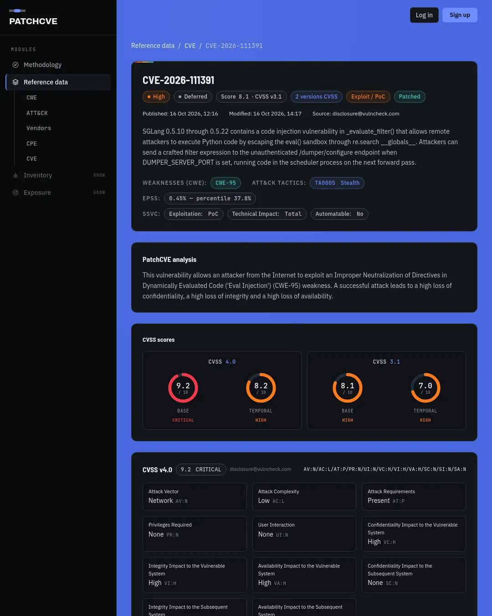This screenshot has width=492, height=616.
Task: Select ATT&CK under Reference data
Action: [x=37, y=113]
